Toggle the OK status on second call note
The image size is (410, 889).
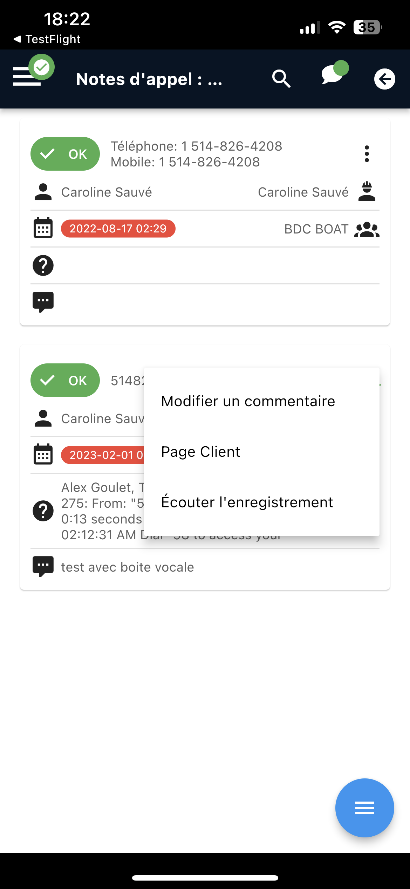[x=65, y=380]
